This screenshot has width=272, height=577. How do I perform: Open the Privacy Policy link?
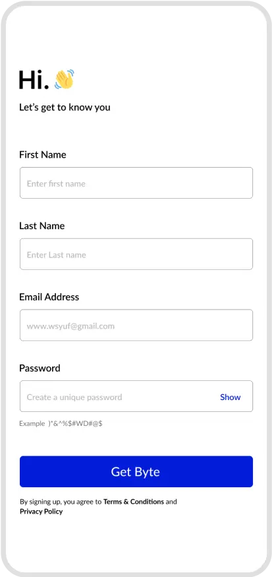(41, 512)
